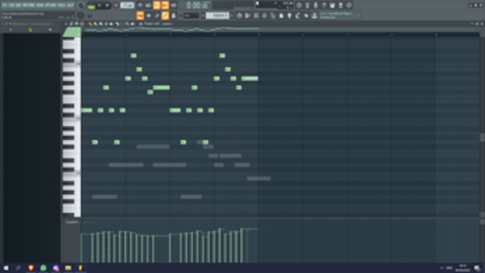This screenshot has width=485, height=273.
Task: Click the render as audio icon
Action: [340, 5]
